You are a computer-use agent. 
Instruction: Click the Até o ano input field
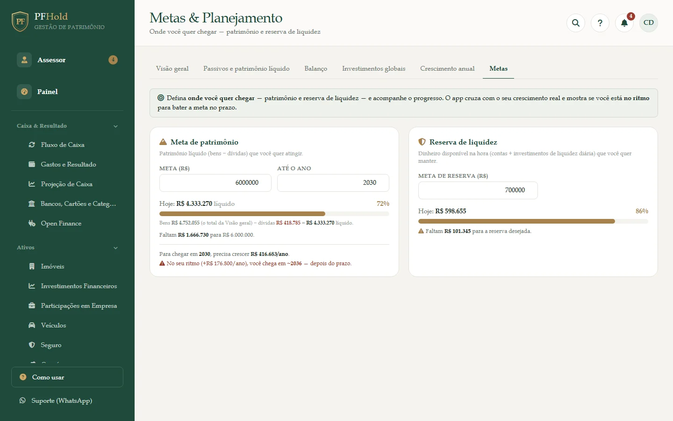[333, 182]
